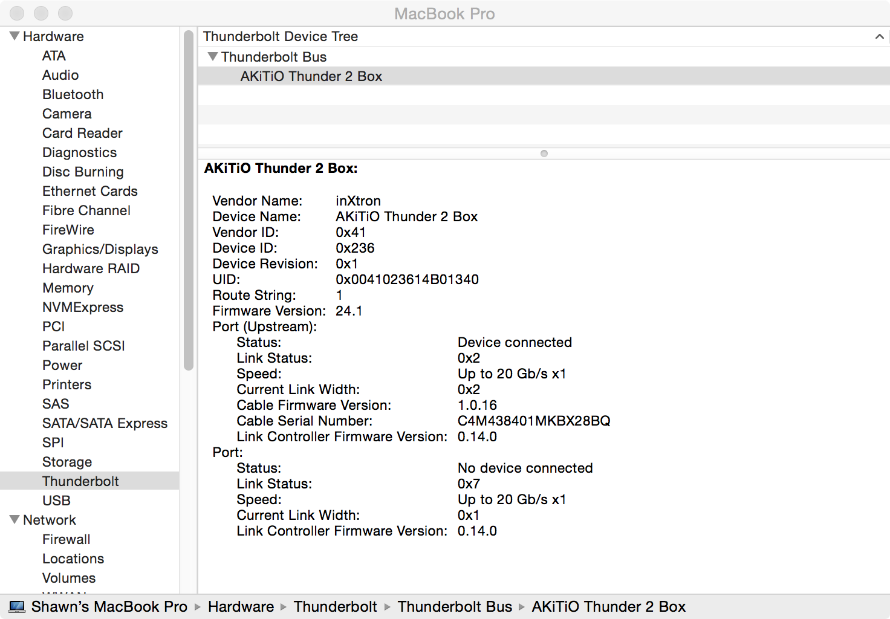Click AKiTiO Thunder 2 Box in path bar
Screen dimensions: 890x619
[x=609, y=606]
